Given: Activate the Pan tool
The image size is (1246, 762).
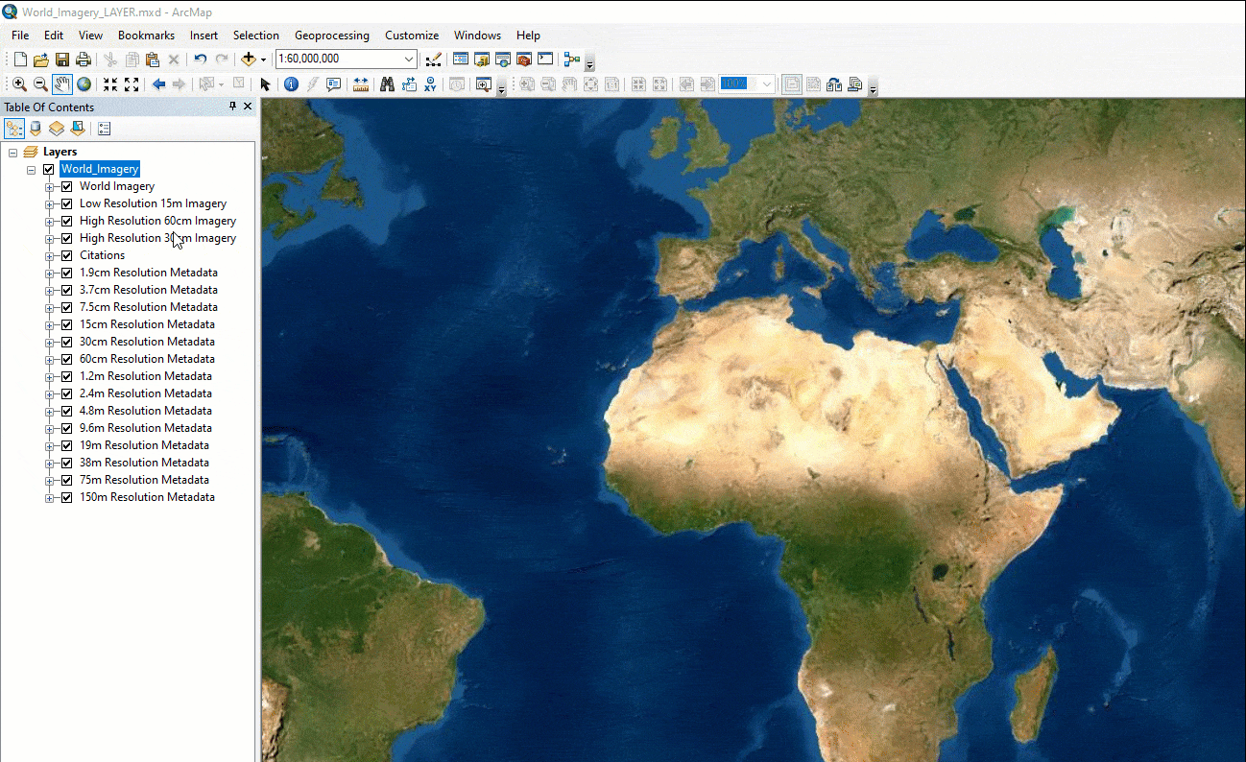Looking at the screenshot, I should click(x=62, y=83).
